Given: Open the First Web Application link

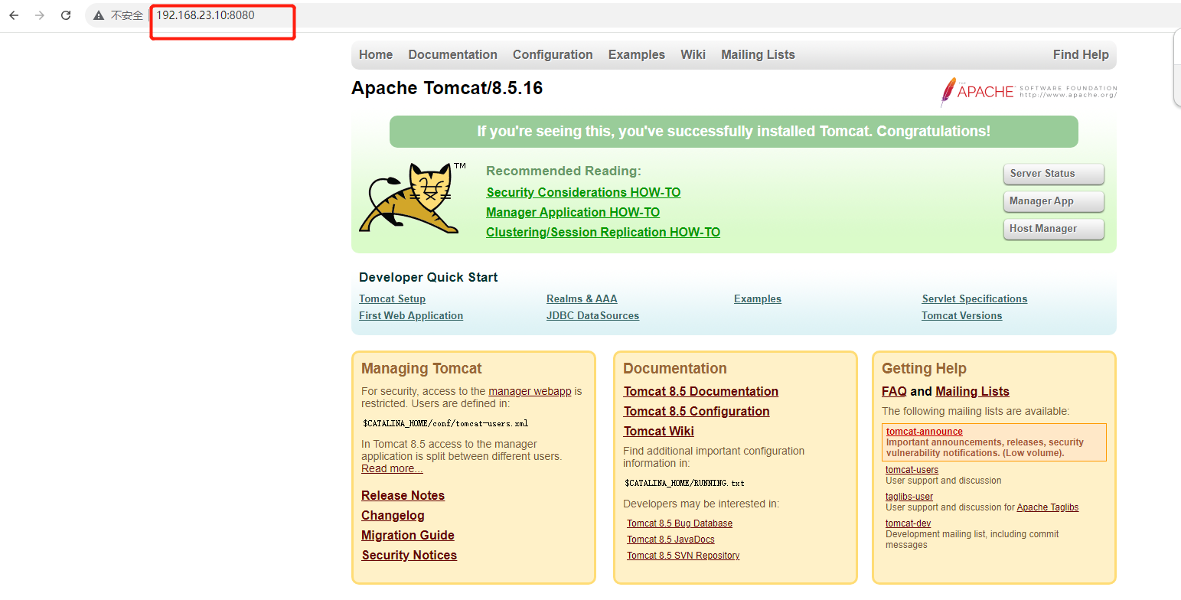Looking at the screenshot, I should pyautogui.click(x=411, y=316).
